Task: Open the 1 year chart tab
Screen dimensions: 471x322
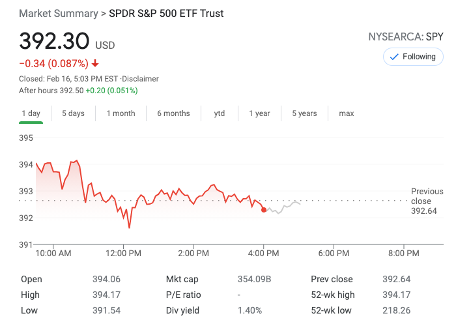Action: (259, 113)
